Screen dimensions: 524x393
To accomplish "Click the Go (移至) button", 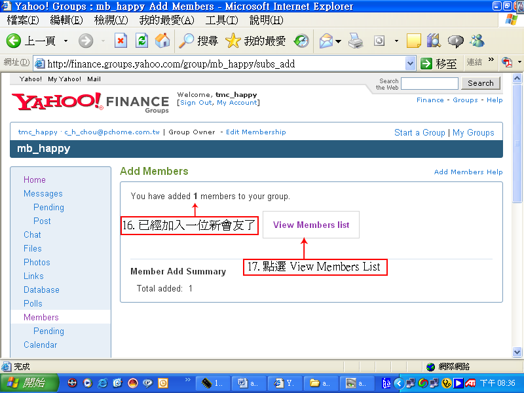I will [439, 64].
